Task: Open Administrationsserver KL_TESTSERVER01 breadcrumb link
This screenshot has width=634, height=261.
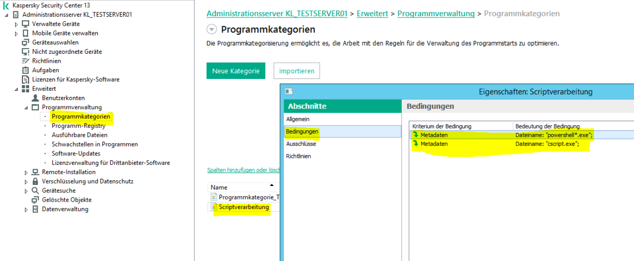Action: click(x=277, y=14)
